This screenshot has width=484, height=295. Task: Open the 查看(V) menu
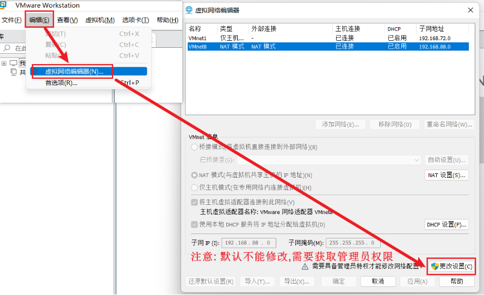tap(67, 20)
